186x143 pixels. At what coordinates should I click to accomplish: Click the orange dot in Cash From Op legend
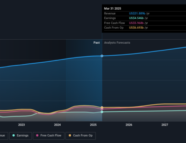pos(70,136)
